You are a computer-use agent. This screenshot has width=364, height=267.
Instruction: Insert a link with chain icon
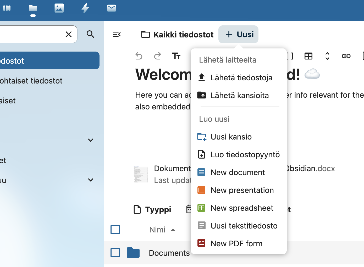coord(346,56)
